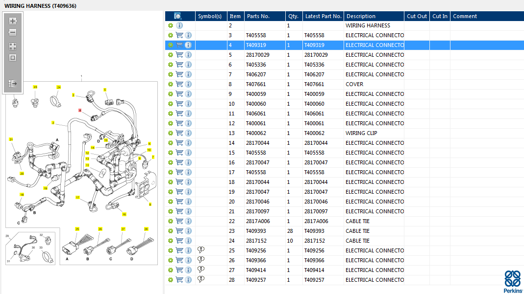The image size is (524, 294).
Task: Click the zoom out button on diagram toolbar
Action: tap(13, 32)
